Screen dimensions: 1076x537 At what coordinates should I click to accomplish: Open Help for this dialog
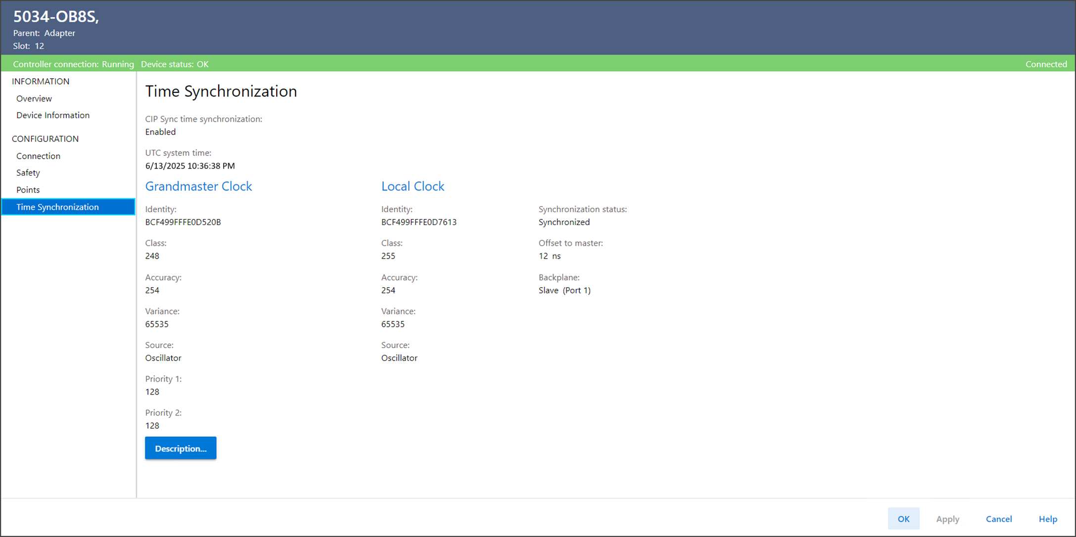pos(1048,519)
